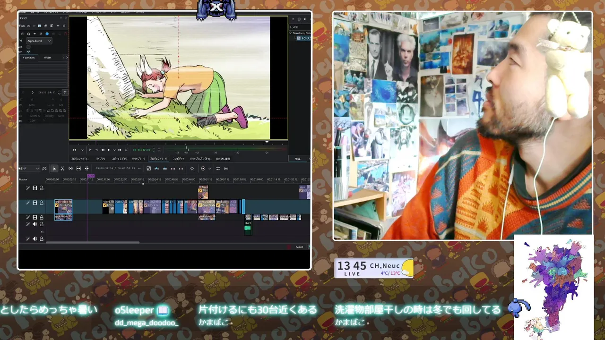605x340 pixels.
Task: Lock the top video track
Action: [42, 188]
